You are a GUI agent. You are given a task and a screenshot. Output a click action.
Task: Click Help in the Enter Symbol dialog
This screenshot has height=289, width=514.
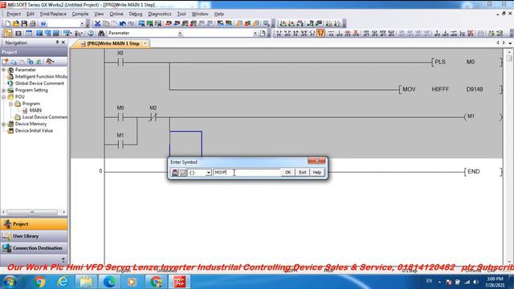[316, 173]
